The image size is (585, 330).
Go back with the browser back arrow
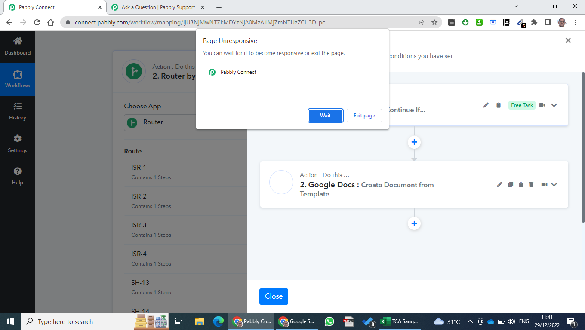click(x=9, y=22)
